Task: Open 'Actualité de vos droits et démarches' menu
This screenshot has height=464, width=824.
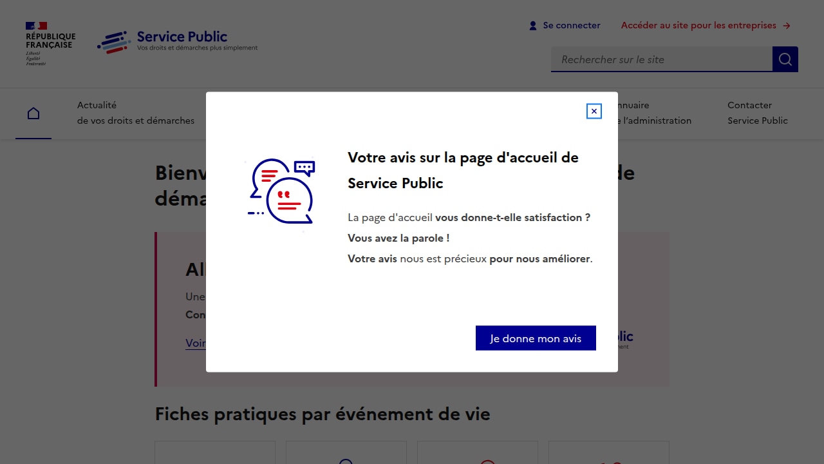Action: click(136, 113)
